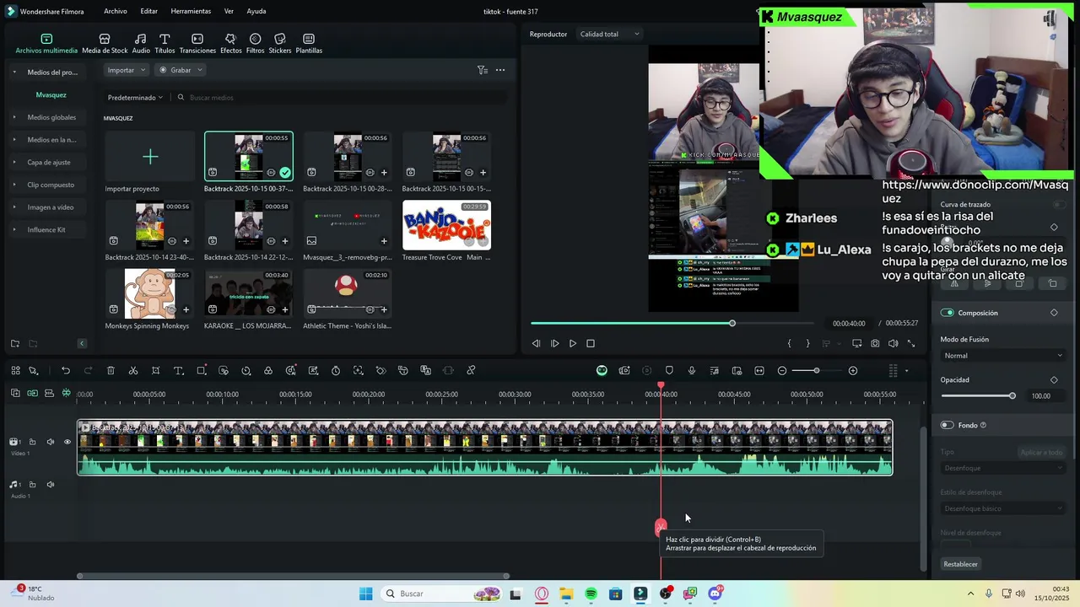Open the Transiciones tab

197,44
